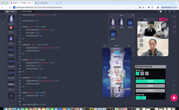Screen dimensions: 179x110
Task: Select the code brackets tab in the student status panel
Action: point(137,74)
